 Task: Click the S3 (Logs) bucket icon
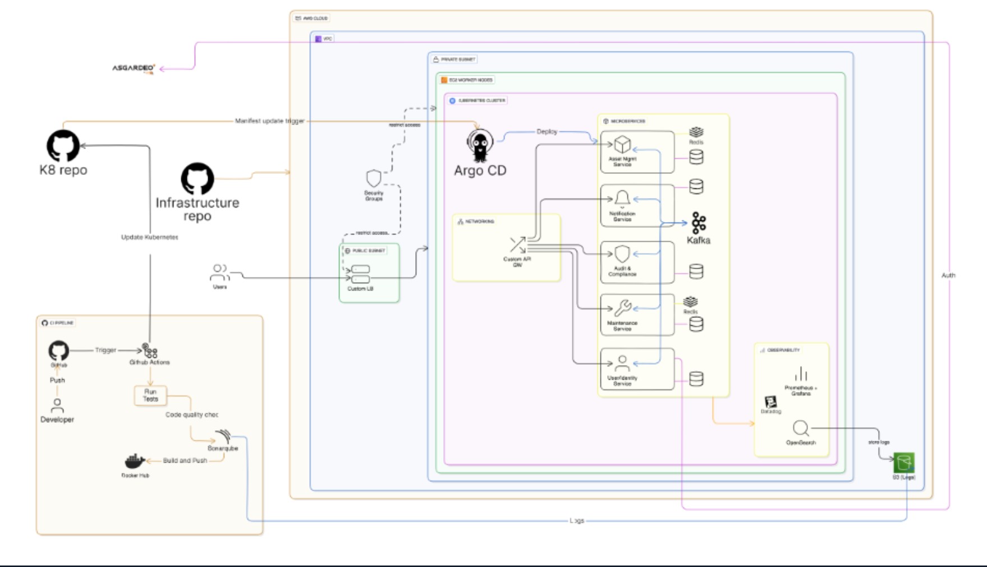905,462
